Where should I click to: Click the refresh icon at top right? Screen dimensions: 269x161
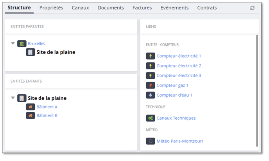252,8
